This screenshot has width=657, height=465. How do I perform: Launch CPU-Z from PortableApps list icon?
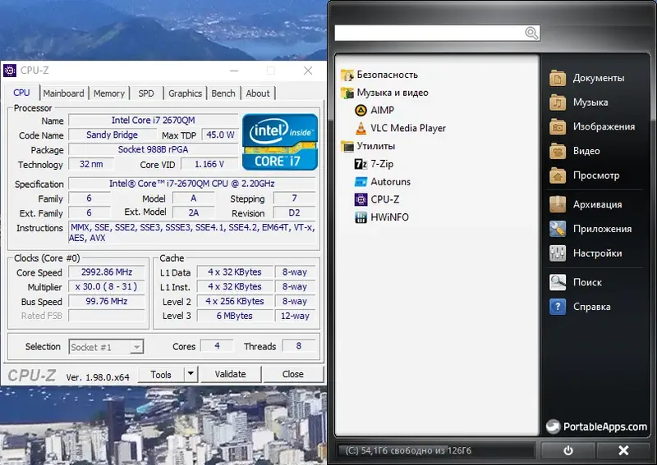click(361, 199)
